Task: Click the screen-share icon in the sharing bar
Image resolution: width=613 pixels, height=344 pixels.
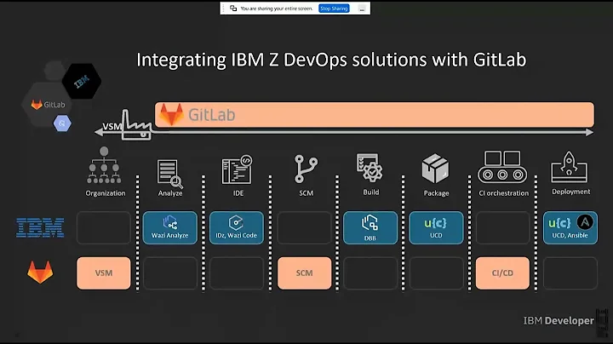Action: pos(233,9)
